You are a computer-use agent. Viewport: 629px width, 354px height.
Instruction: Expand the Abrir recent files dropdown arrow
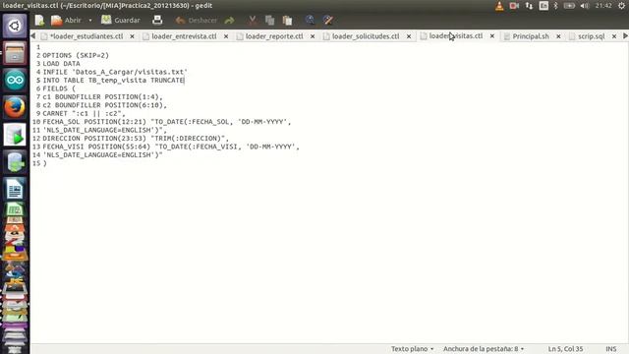[x=90, y=20]
